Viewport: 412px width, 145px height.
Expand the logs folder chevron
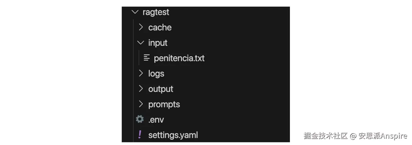[141, 73]
